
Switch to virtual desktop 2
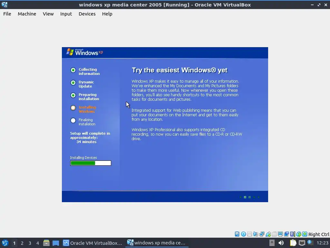click(22, 243)
